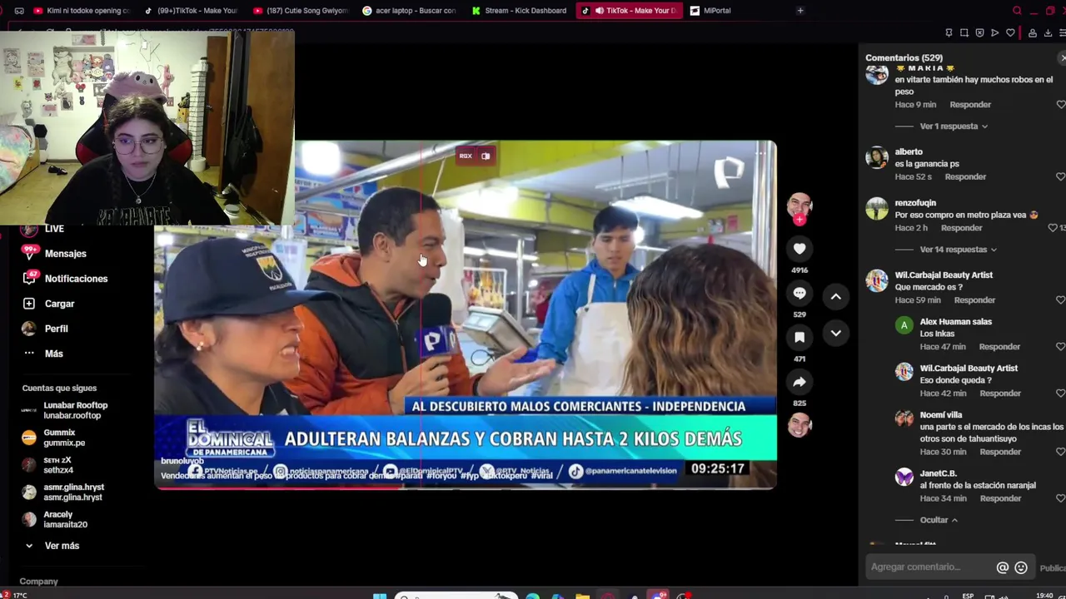Click the tab search magnifier icon
This screenshot has width=1066, height=599.
1017,11
